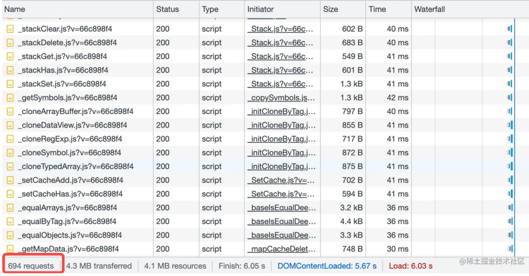Open _copySymbols.js initiator link
Image resolution: width=529 pixels, height=276 pixels.
click(280, 98)
